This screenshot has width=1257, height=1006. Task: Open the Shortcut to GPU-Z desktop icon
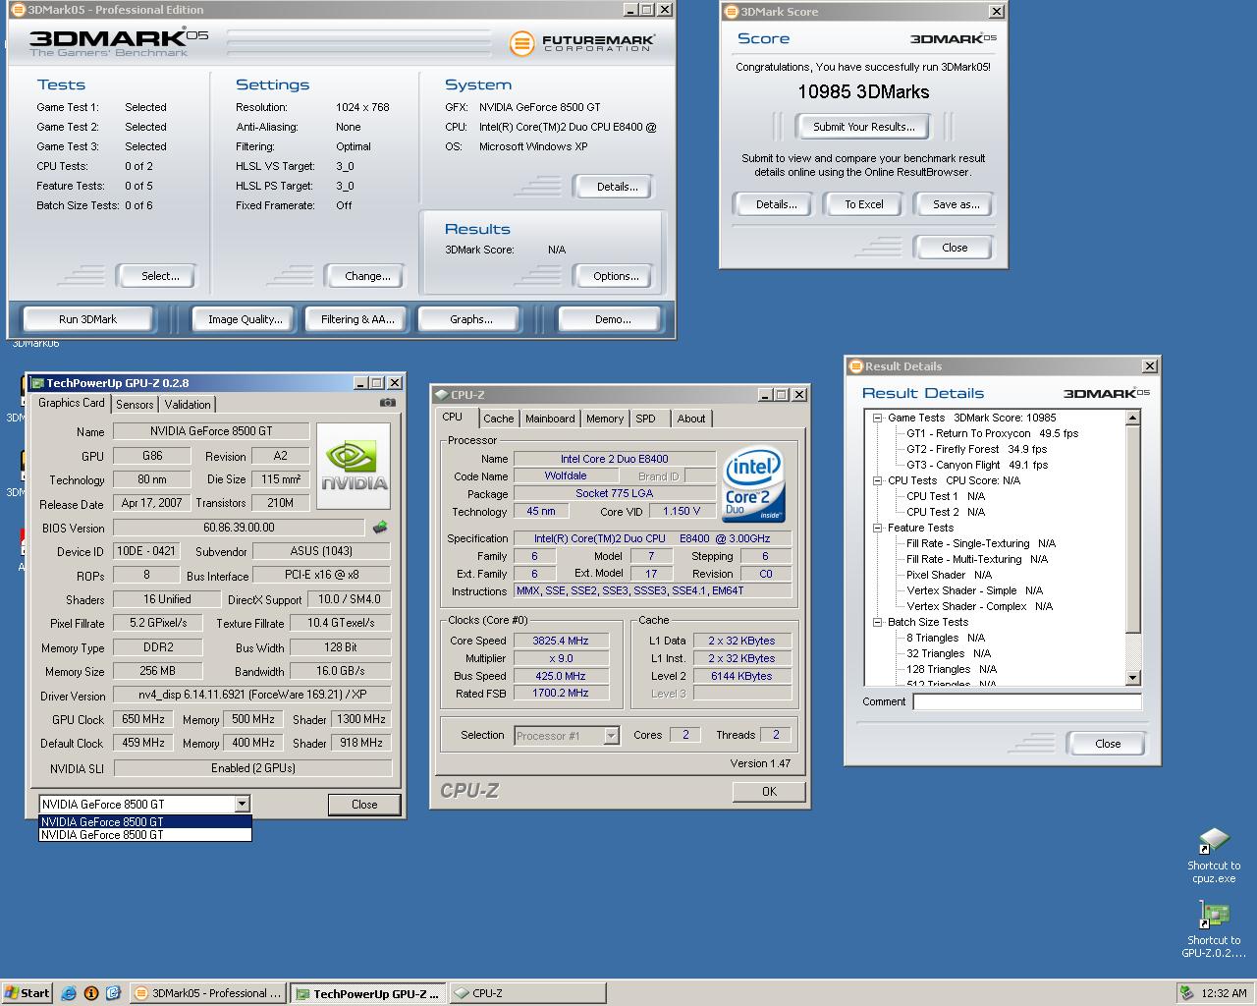tap(1214, 929)
